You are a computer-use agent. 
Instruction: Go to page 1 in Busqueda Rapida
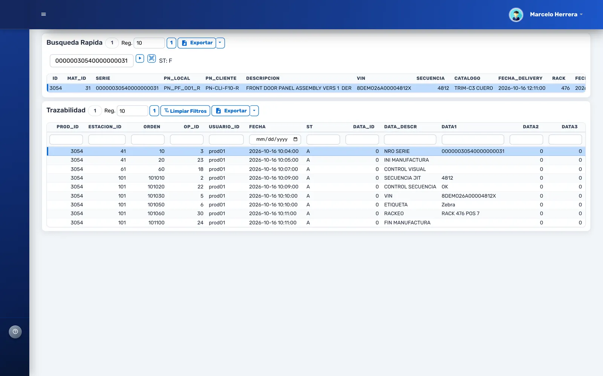171,43
